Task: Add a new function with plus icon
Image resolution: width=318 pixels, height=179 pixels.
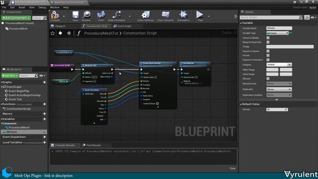Action: [x=44, y=104]
